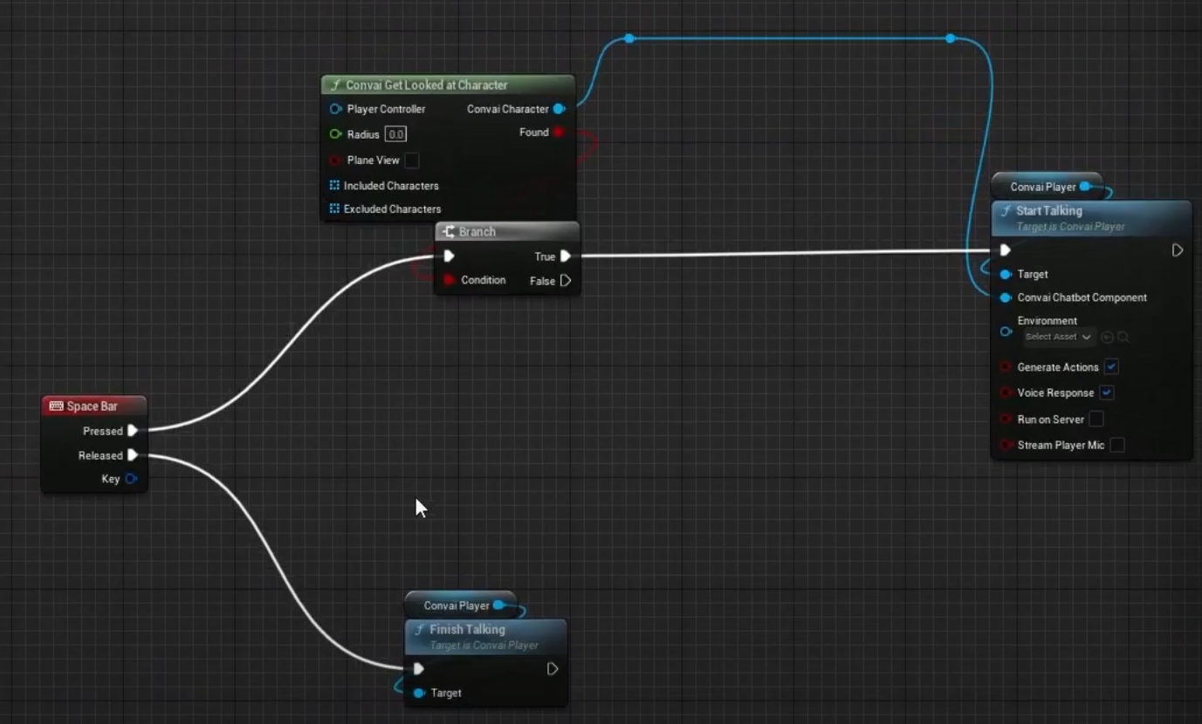Screen dimensions: 1202x724
Task: Select the Excluded Characters array pin
Action: (x=334, y=209)
